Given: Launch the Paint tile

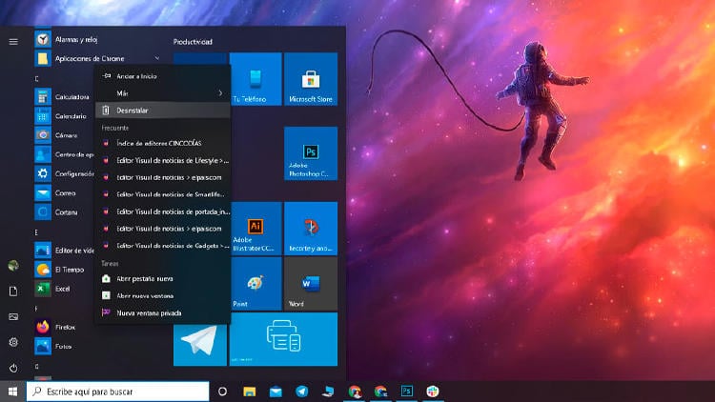Looking at the screenshot, I should coord(255,284).
